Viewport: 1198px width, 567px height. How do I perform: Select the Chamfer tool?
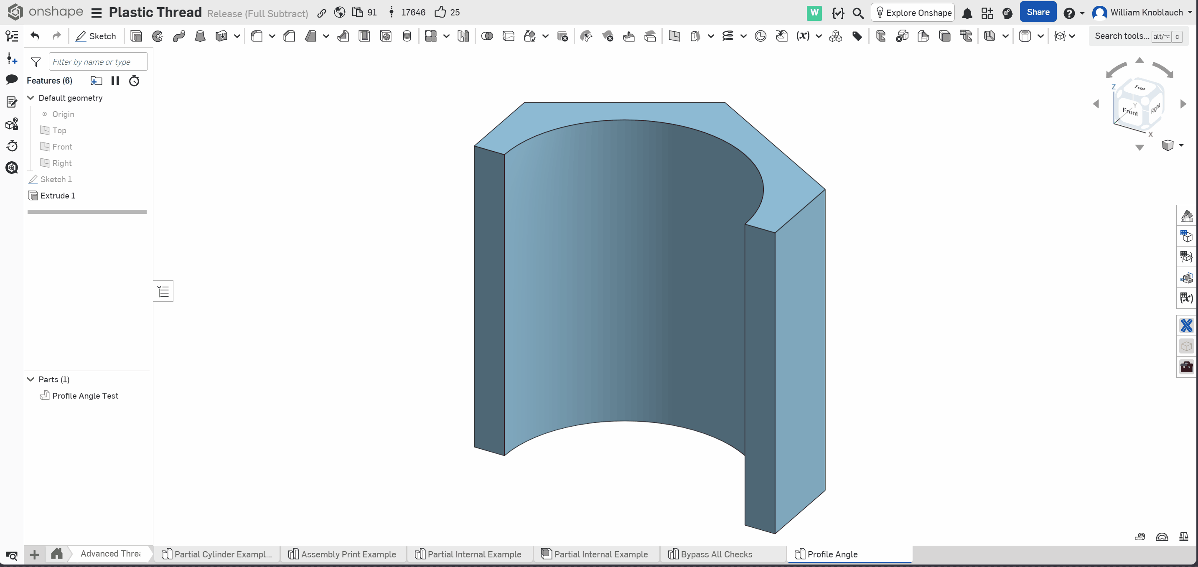(289, 36)
